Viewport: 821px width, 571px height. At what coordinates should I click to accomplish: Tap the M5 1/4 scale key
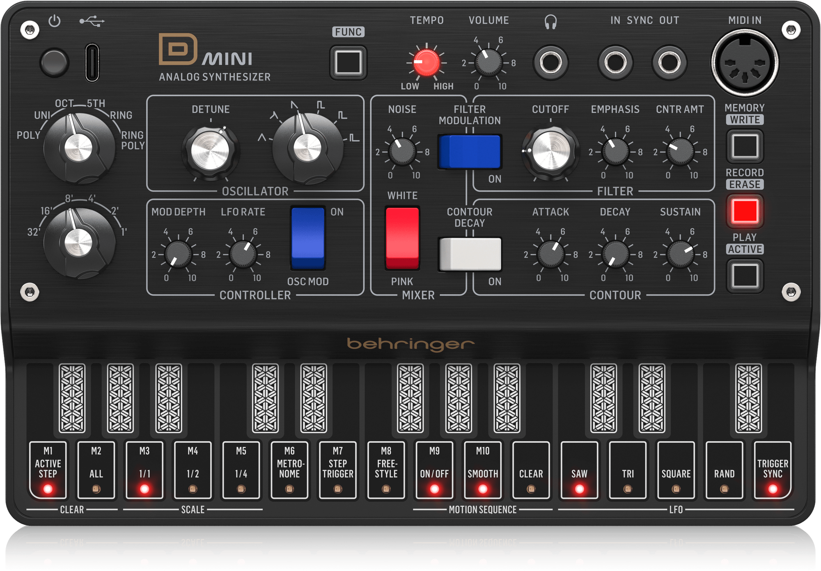point(241,470)
